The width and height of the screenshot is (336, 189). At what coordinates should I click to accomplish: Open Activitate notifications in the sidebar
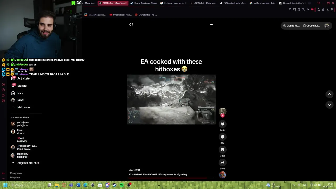pyautogui.click(x=20, y=78)
